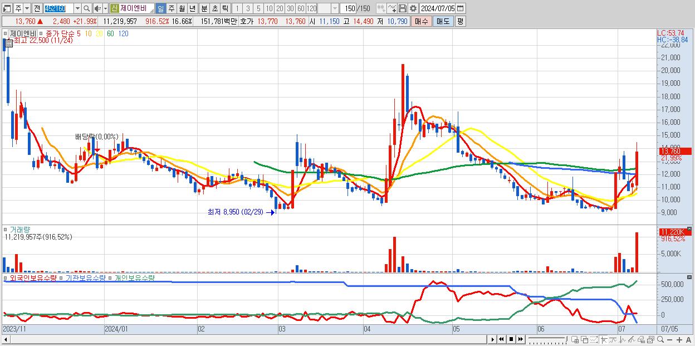Click the 제이엔비 series label on chart

pos(22,33)
